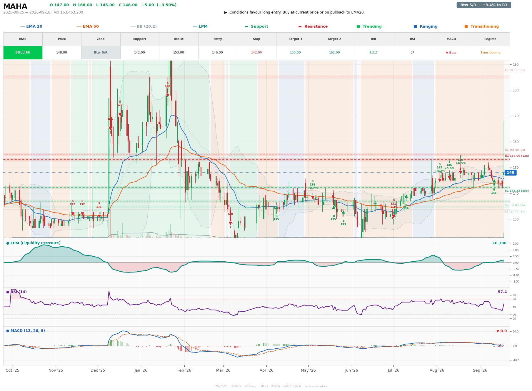This screenshot has width=532, height=391.
Task: Click the Jan '26 date axis label
Action: coord(141,370)
